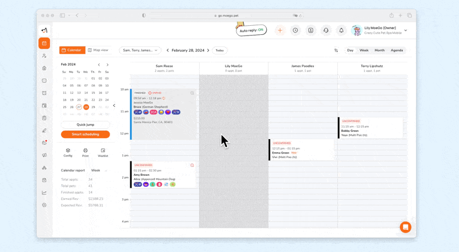The image size is (459, 252).
Task: Open the Config calendar settings
Action: (68, 152)
